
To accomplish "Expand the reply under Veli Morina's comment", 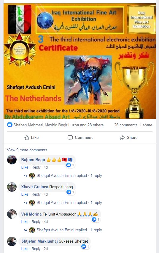I will [69, 230].
